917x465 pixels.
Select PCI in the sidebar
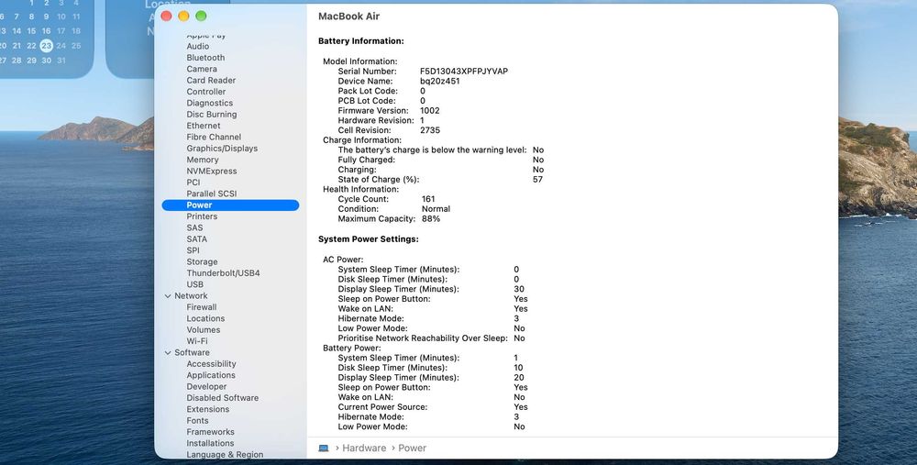click(x=193, y=183)
